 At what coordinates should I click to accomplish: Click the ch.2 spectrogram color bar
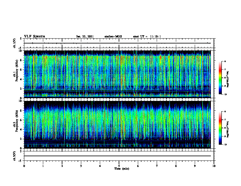click(x=220, y=128)
